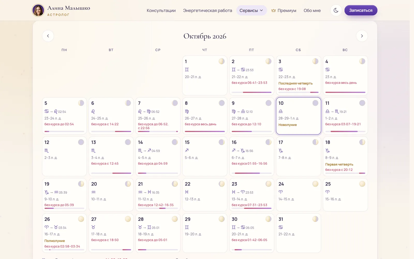This screenshot has width=414, height=259.
Task: Click the Libra sign icon on October 10
Action: pyautogui.click(x=281, y=111)
